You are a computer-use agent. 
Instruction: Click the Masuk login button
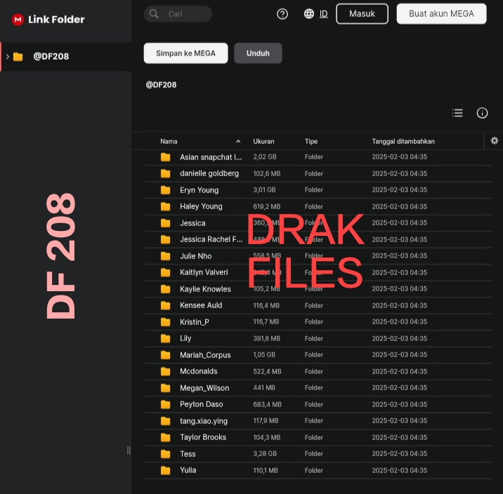(362, 14)
